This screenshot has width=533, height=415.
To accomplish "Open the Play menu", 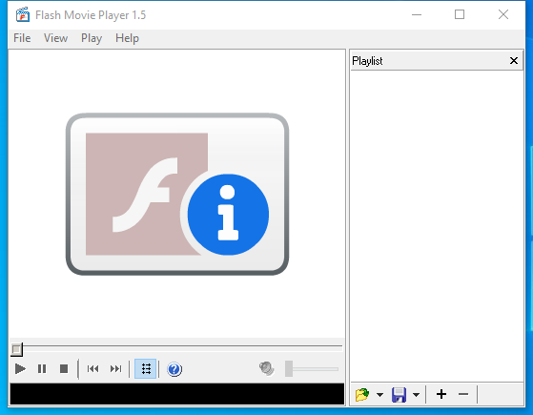I will tap(92, 38).
